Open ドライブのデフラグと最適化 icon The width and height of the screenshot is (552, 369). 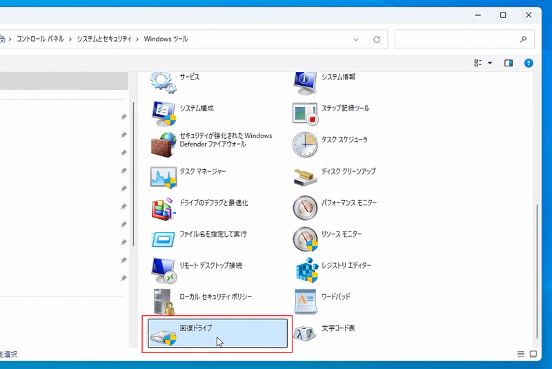click(x=164, y=209)
